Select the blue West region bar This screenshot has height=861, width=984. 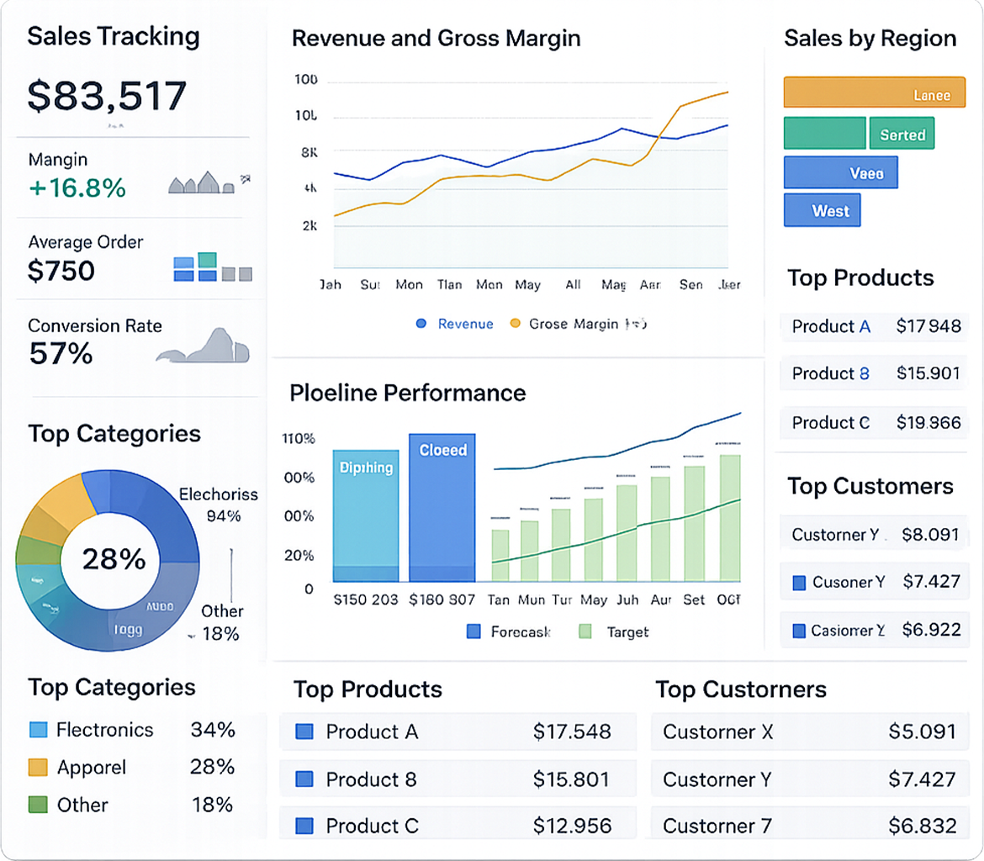822,210
